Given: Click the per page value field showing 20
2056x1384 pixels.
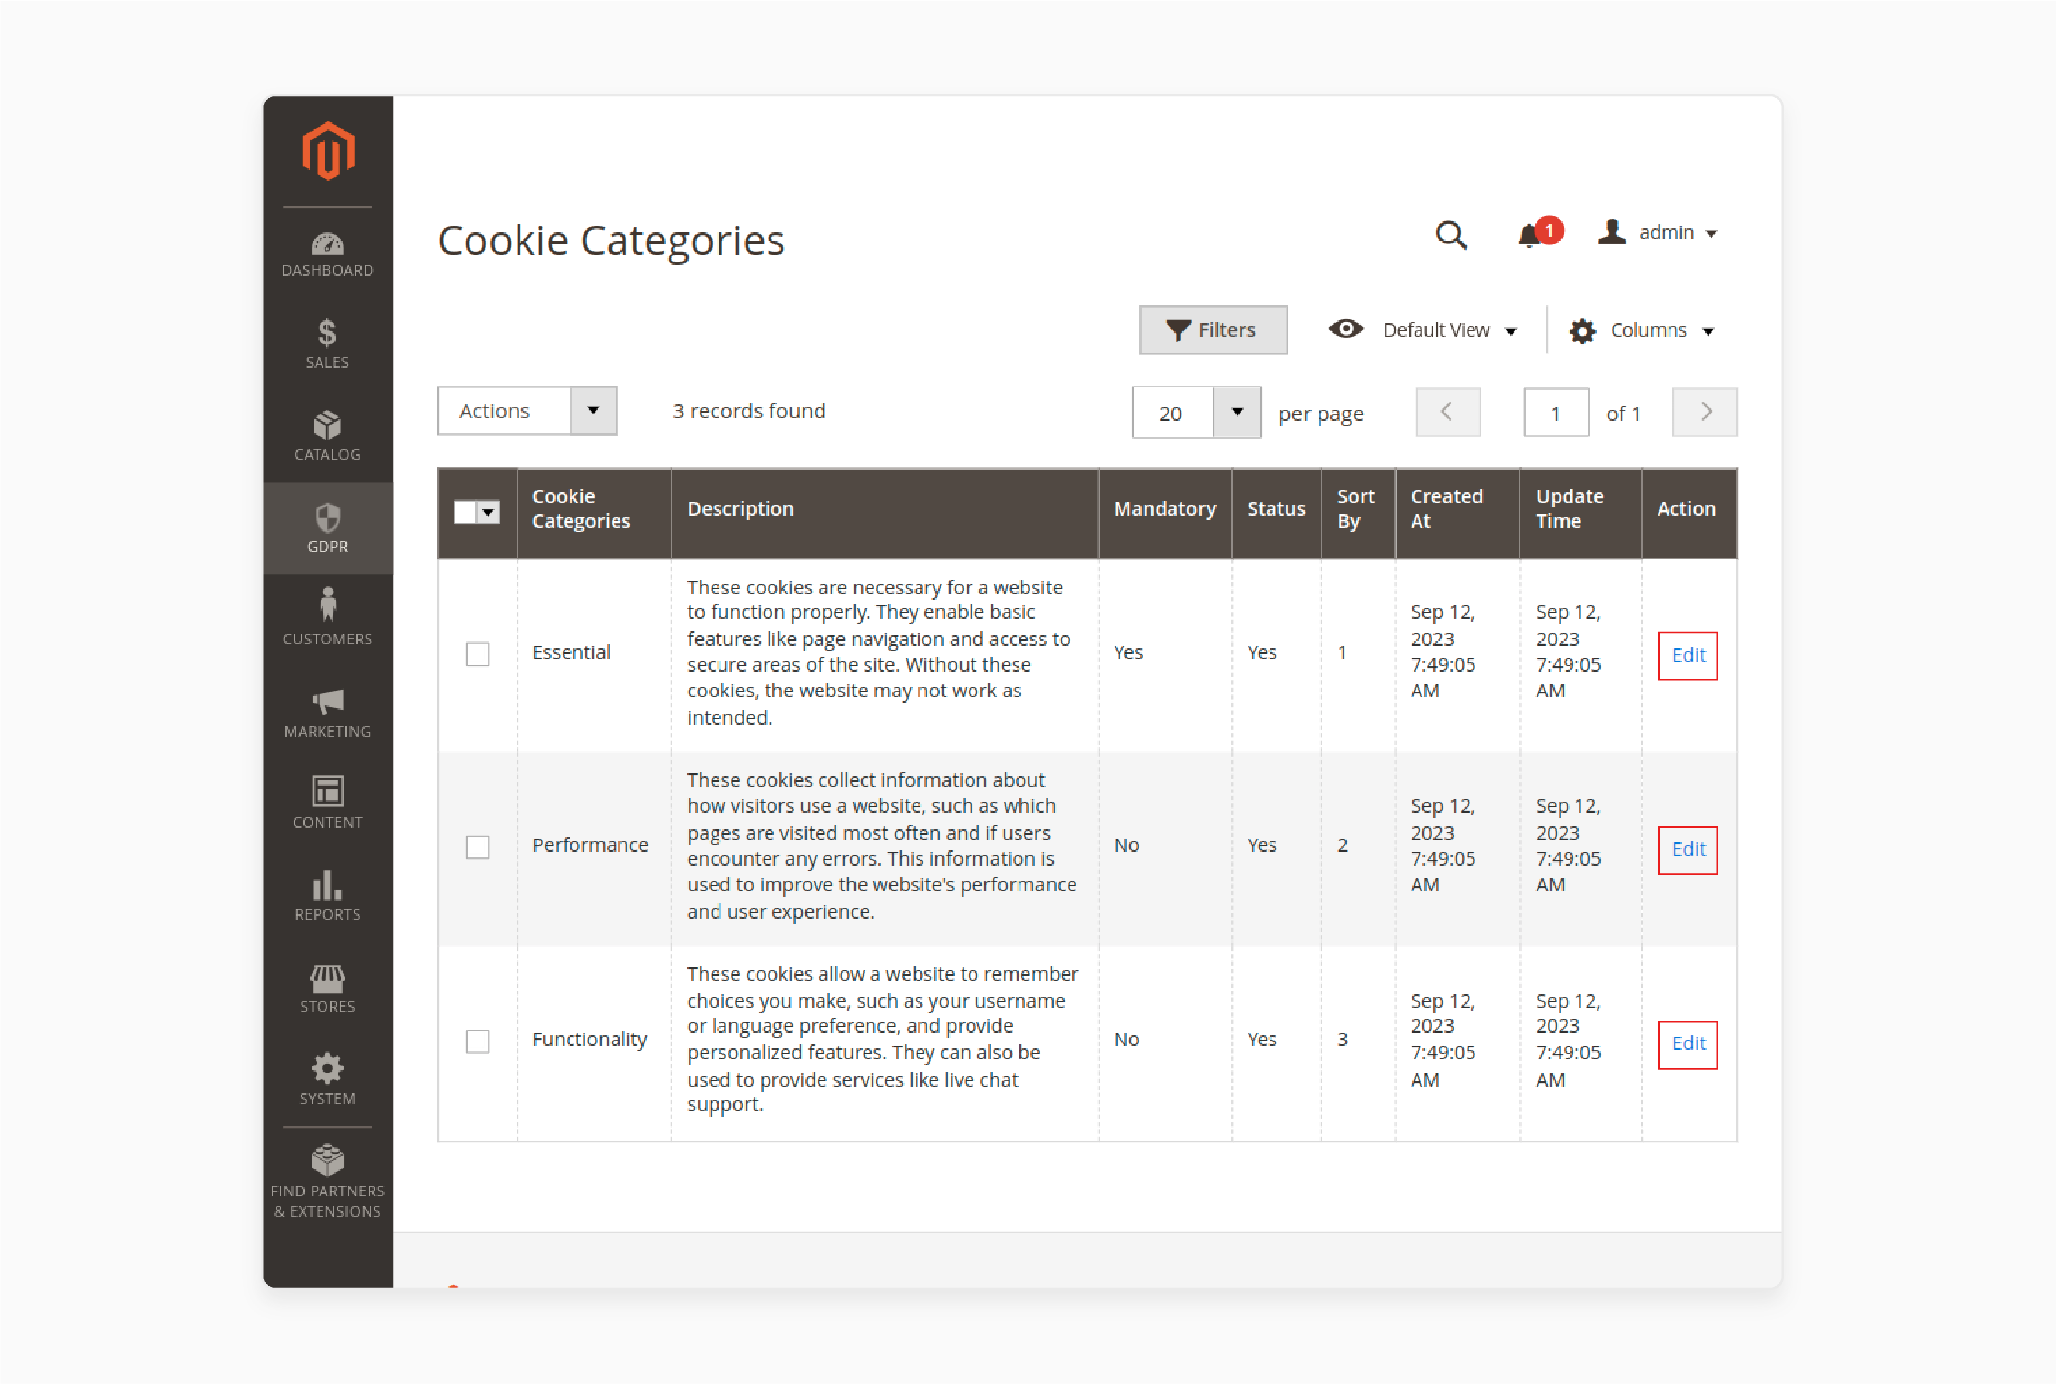Looking at the screenshot, I should pos(1173,413).
